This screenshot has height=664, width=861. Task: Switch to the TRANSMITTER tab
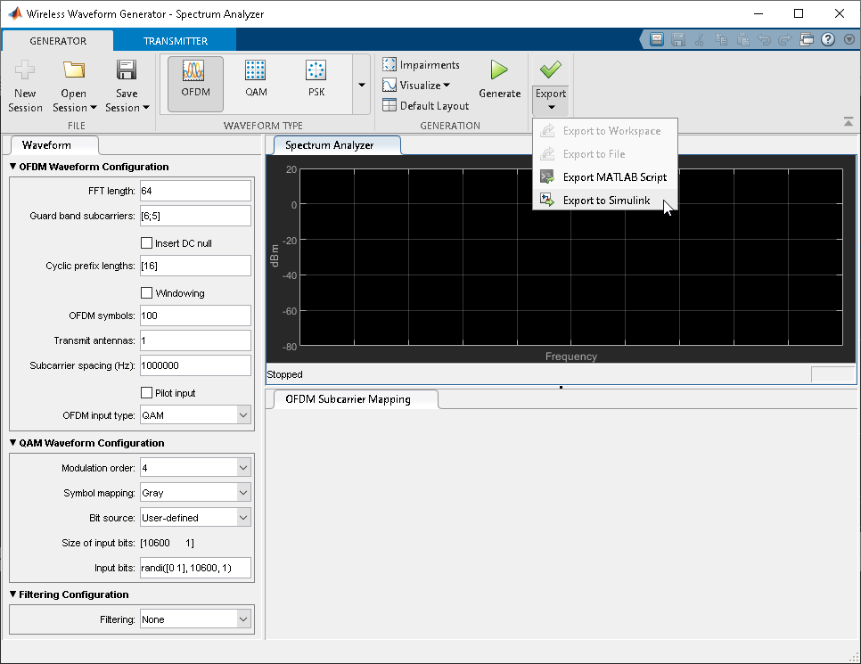coord(175,41)
